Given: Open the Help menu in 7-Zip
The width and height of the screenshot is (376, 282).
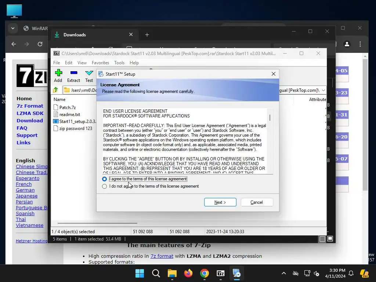Looking at the screenshot, I should pyautogui.click(x=134, y=62).
